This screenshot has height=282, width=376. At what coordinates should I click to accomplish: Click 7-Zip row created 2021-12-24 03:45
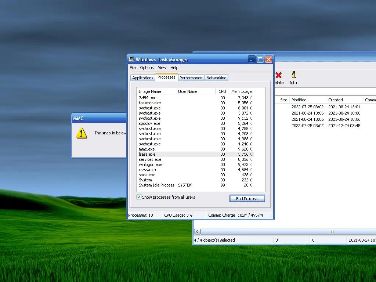tap(325, 126)
